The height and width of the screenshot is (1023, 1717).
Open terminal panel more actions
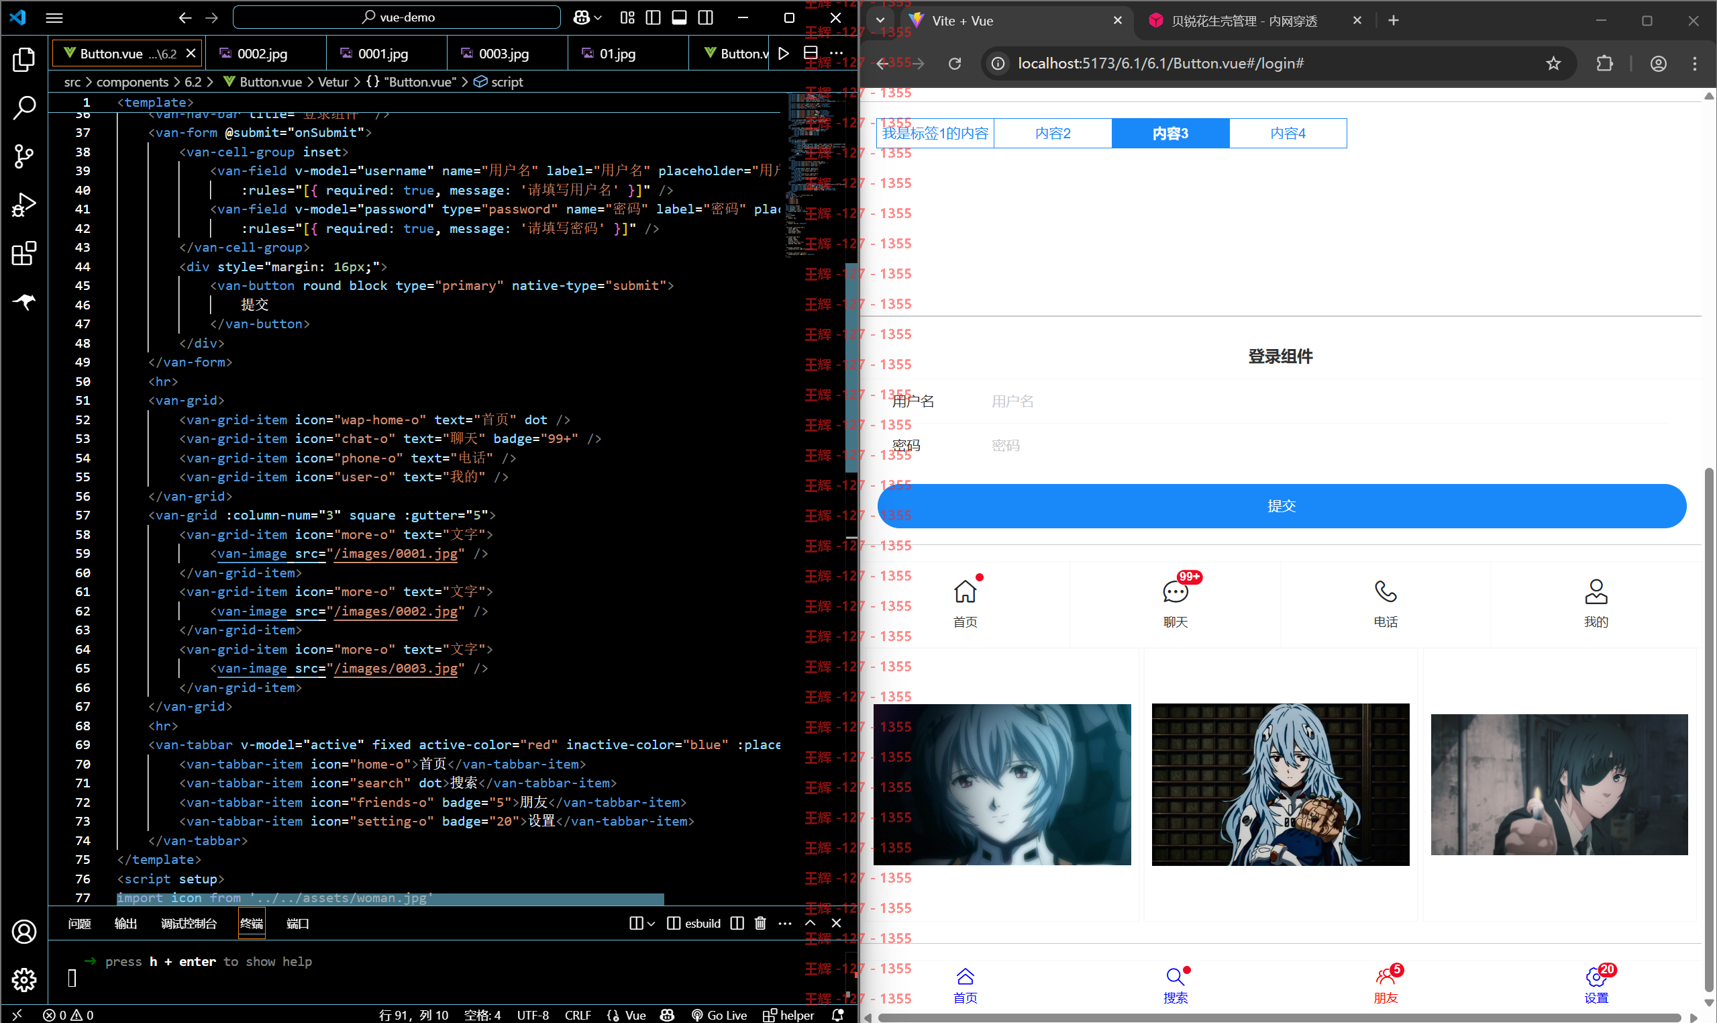(x=785, y=923)
